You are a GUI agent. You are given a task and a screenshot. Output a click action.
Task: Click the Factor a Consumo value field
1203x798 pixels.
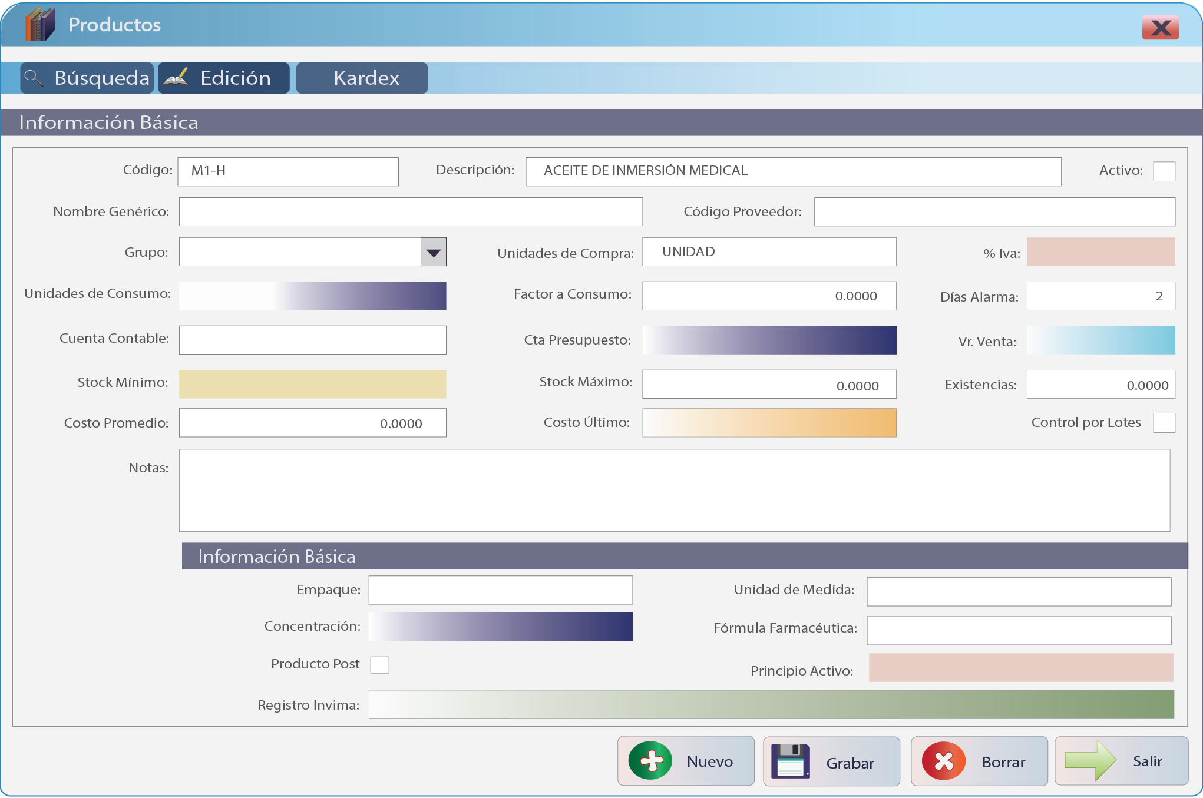click(x=769, y=296)
